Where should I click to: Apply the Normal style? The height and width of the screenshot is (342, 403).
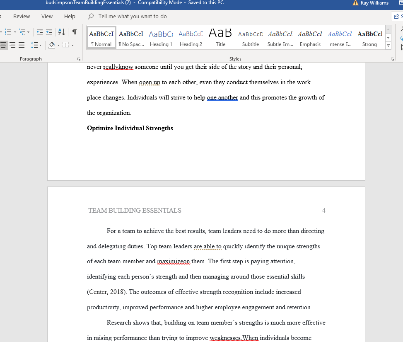[x=101, y=37]
